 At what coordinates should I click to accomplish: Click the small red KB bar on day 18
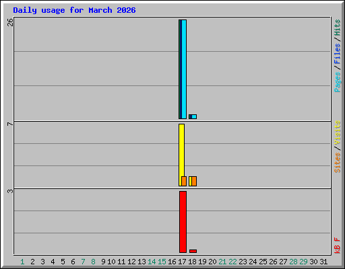[193, 251]
